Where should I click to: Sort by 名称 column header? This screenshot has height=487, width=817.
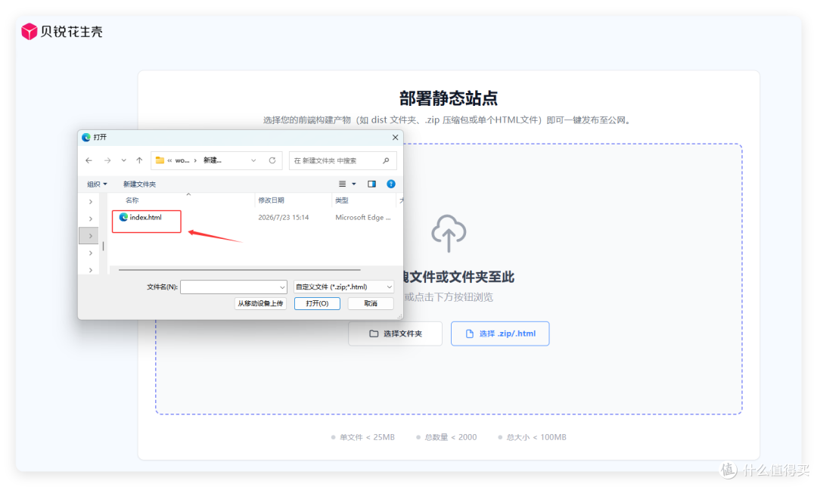point(132,200)
